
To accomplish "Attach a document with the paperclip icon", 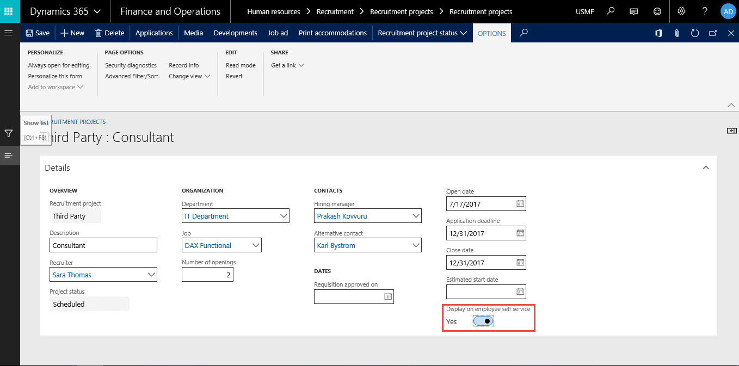I will click(x=677, y=33).
